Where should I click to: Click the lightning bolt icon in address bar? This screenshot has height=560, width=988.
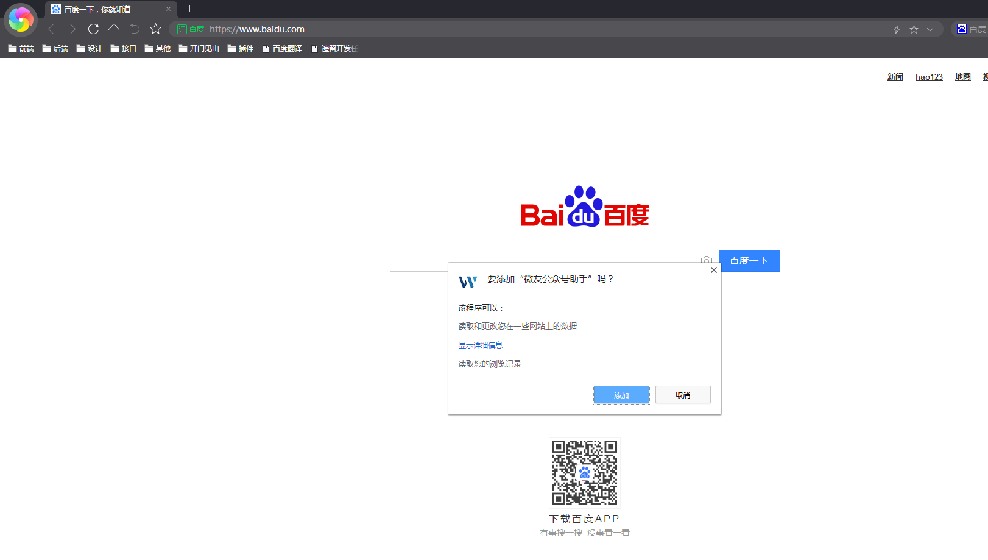pos(897,29)
